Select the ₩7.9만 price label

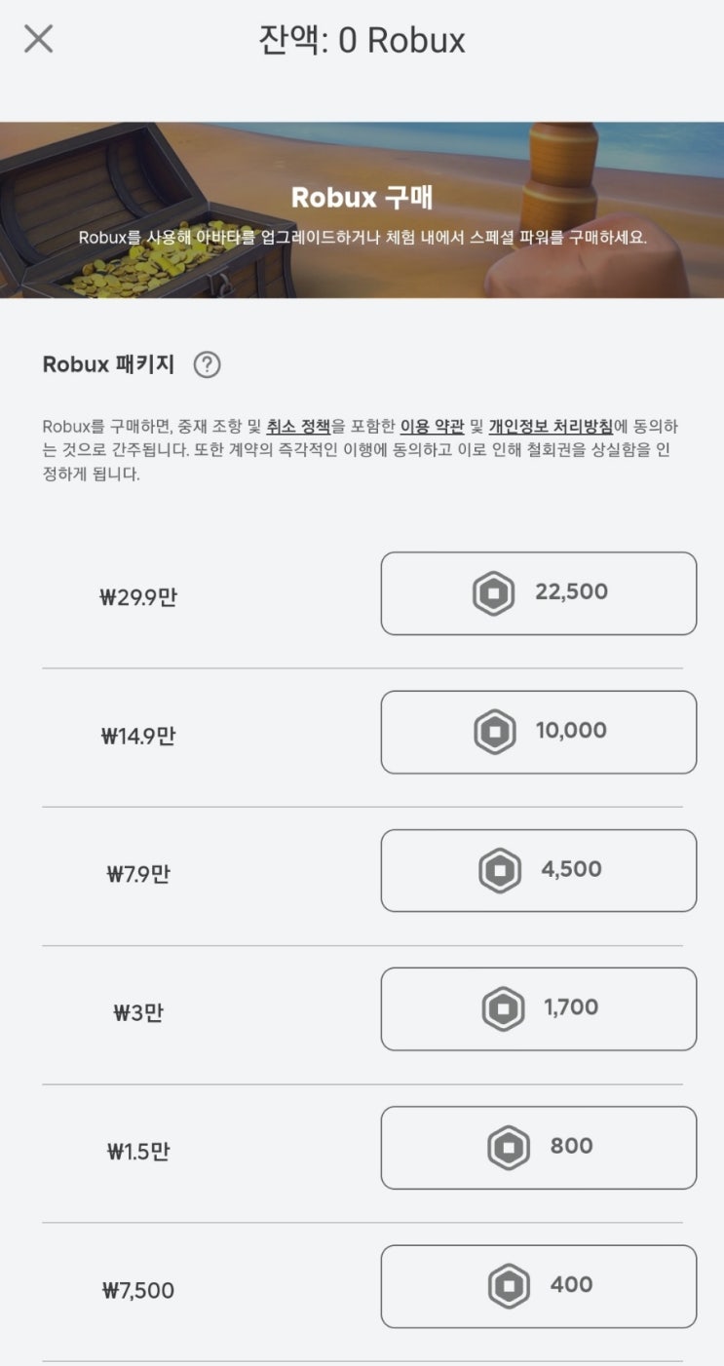[137, 874]
